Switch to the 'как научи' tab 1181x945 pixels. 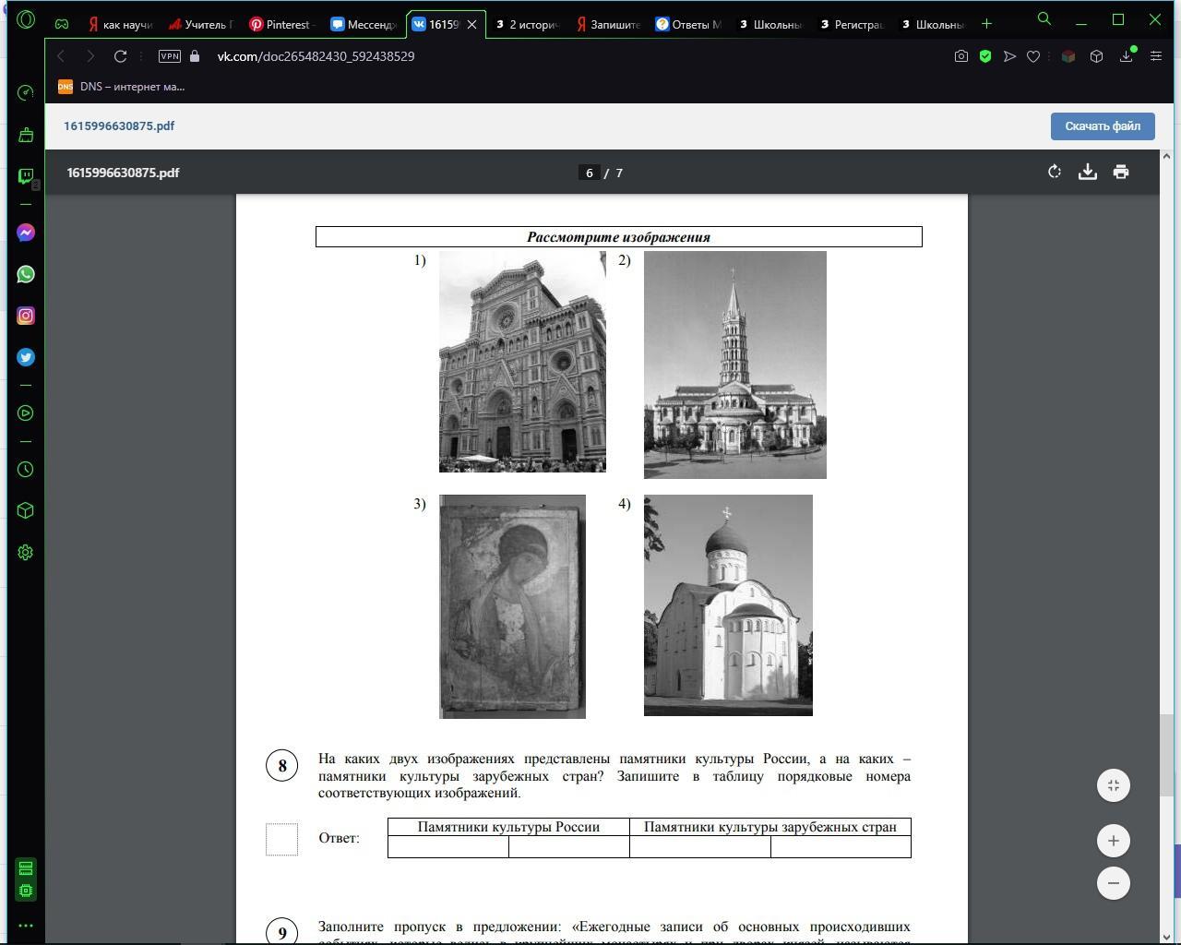pyautogui.click(x=120, y=24)
